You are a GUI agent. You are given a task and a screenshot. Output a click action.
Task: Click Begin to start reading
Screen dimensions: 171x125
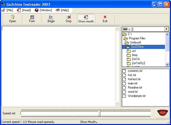pyautogui.click(x=51, y=19)
